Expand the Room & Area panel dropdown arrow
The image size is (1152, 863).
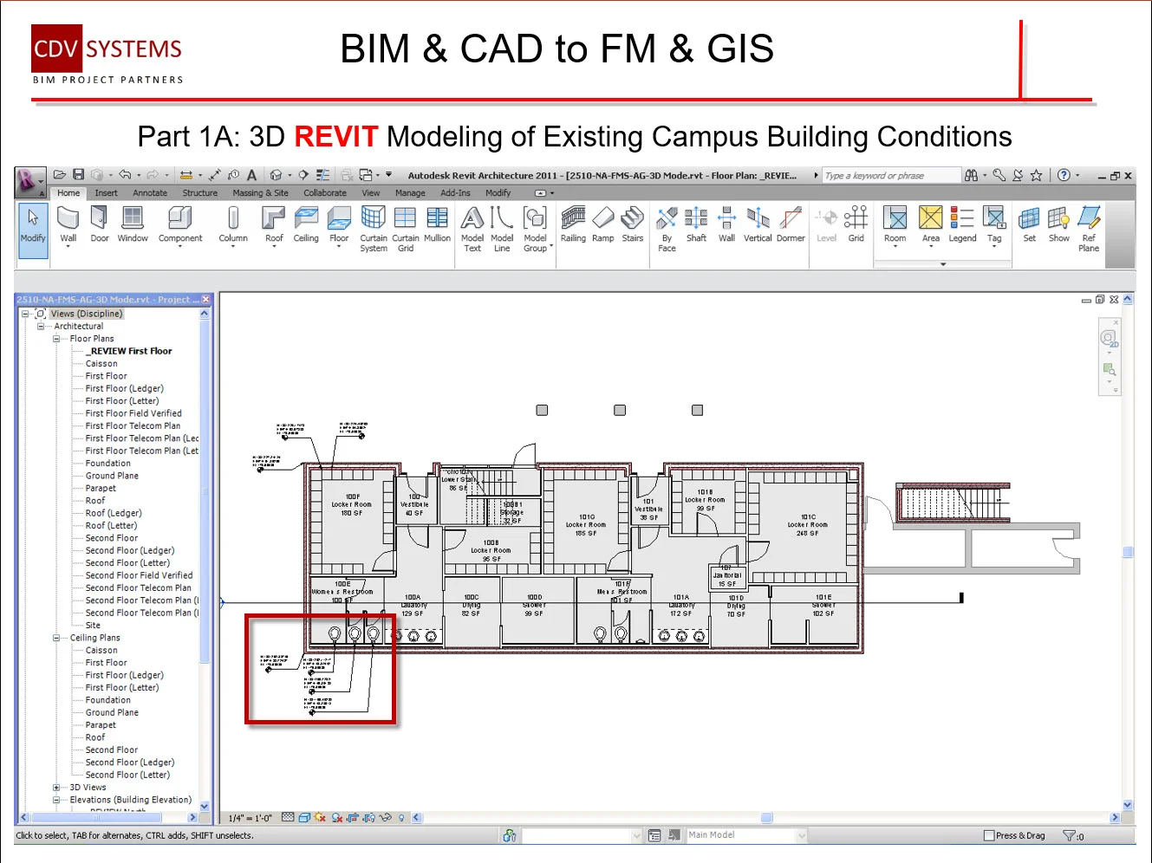943,263
